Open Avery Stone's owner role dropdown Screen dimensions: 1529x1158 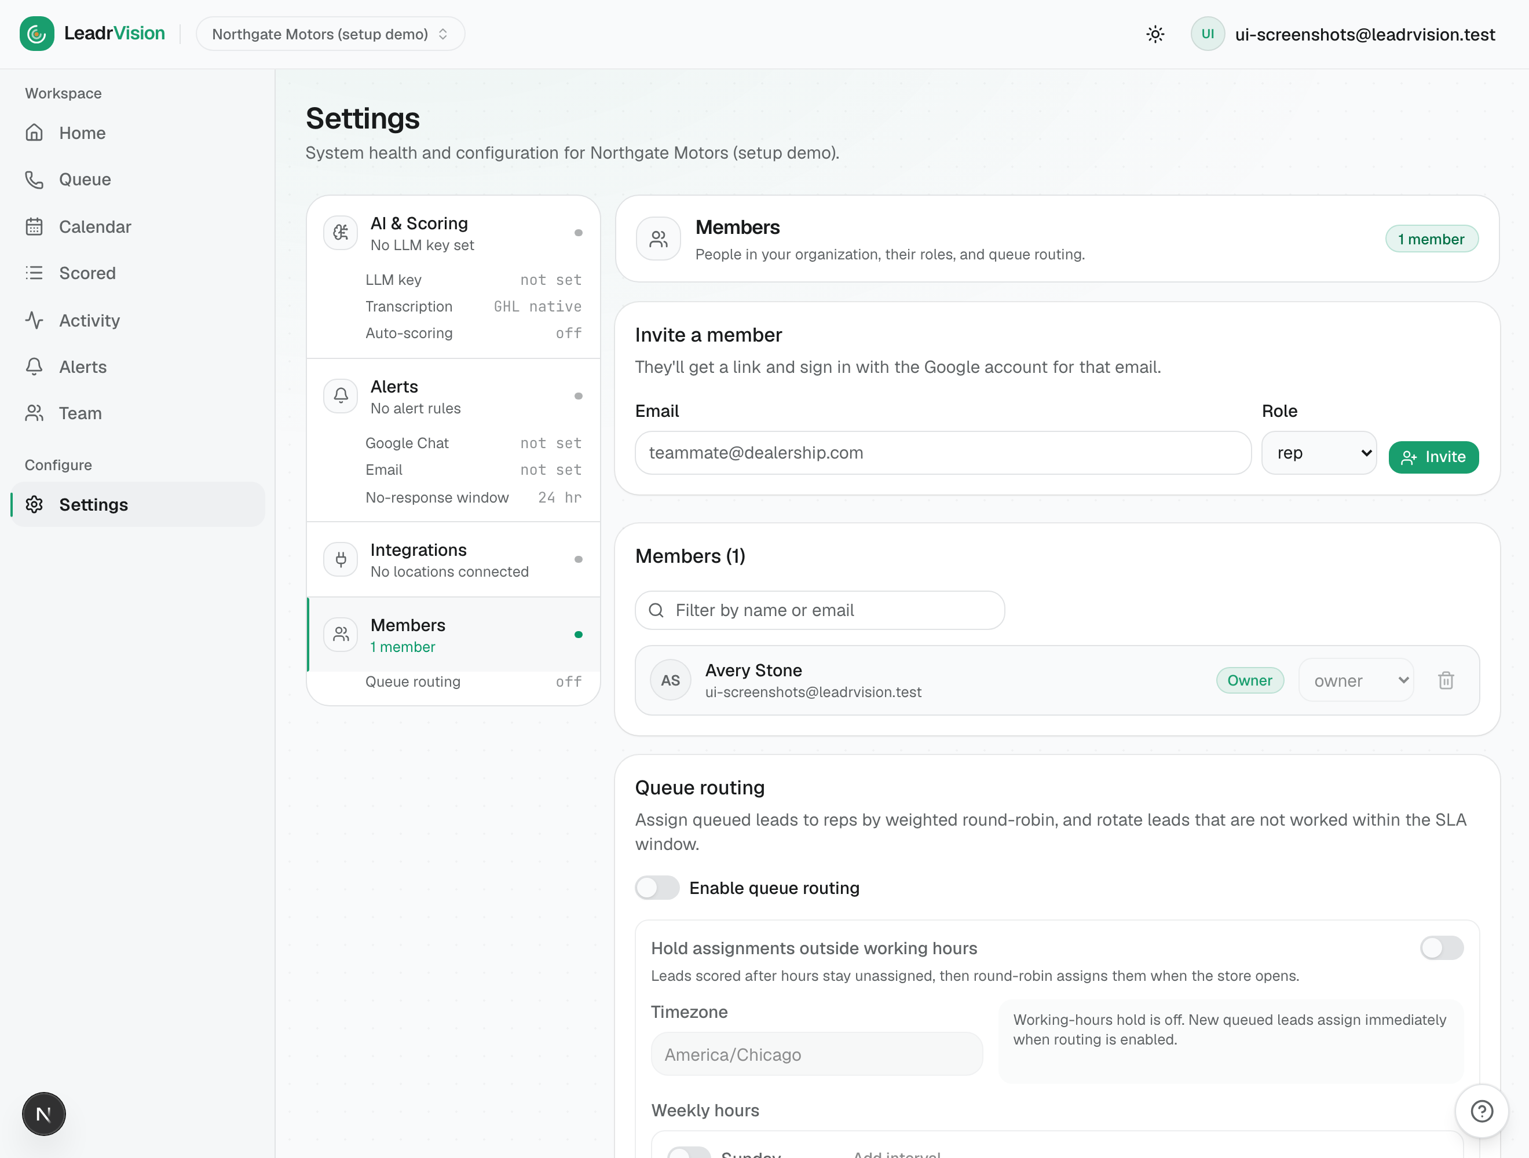[x=1355, y=680]
